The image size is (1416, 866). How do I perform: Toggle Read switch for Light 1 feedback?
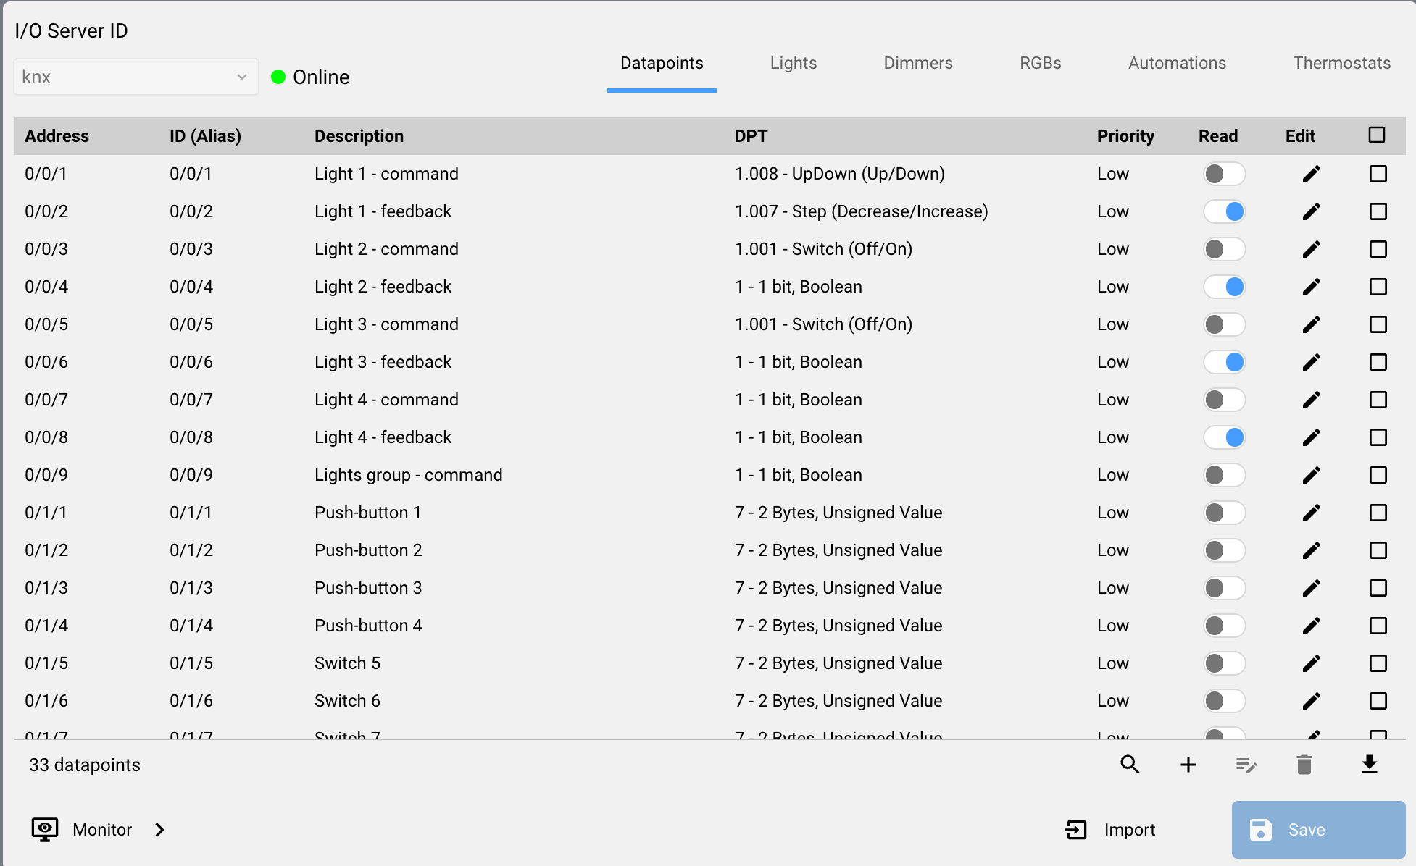[1222, 211]
